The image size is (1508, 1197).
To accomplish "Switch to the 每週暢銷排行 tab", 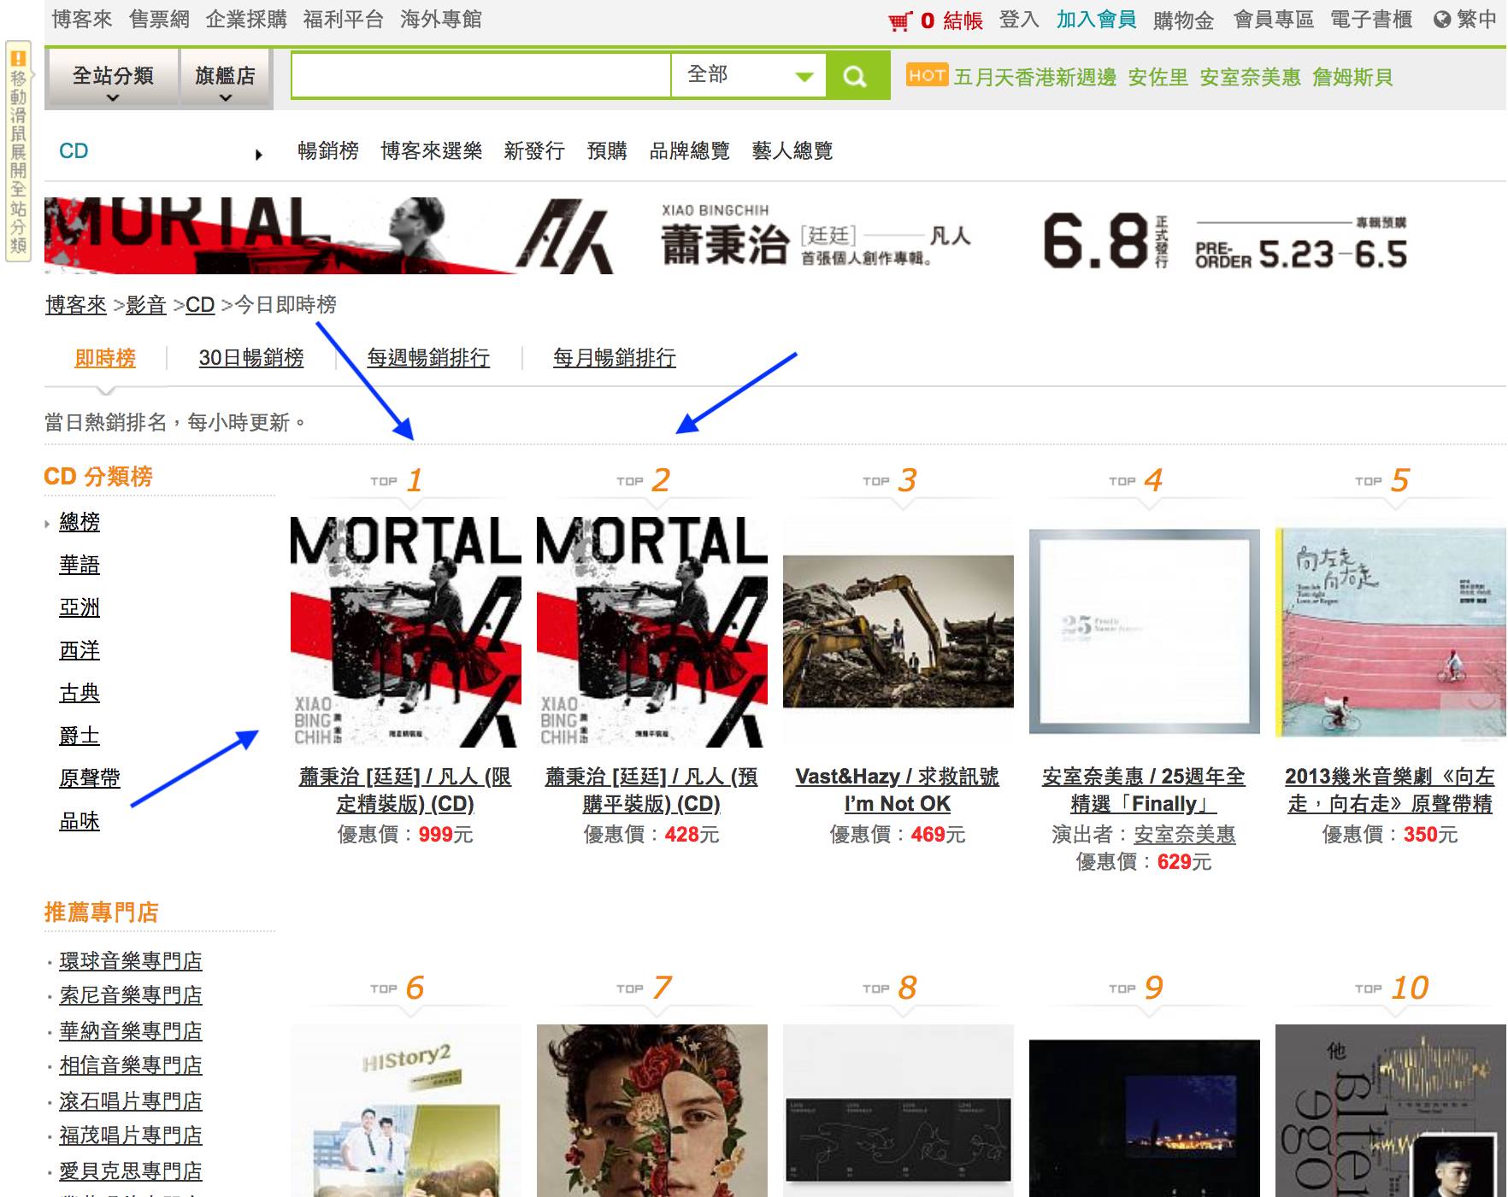I will point(428,358).
